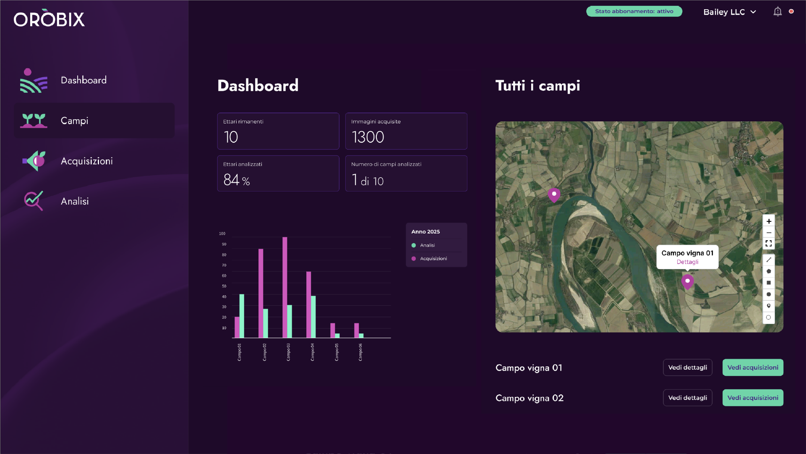Toggle Analisi series in chart legend
The height and width of the screenshot is (454, 806).
point(427,245)
